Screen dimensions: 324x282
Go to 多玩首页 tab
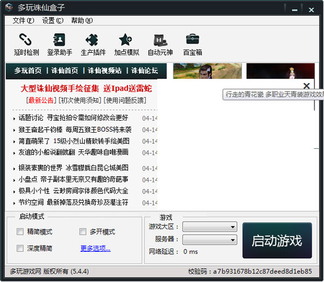[x=28, y=71]
